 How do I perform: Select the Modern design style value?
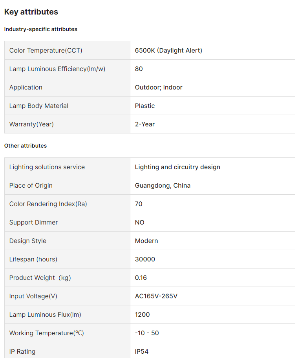click(x=146, y=241)
